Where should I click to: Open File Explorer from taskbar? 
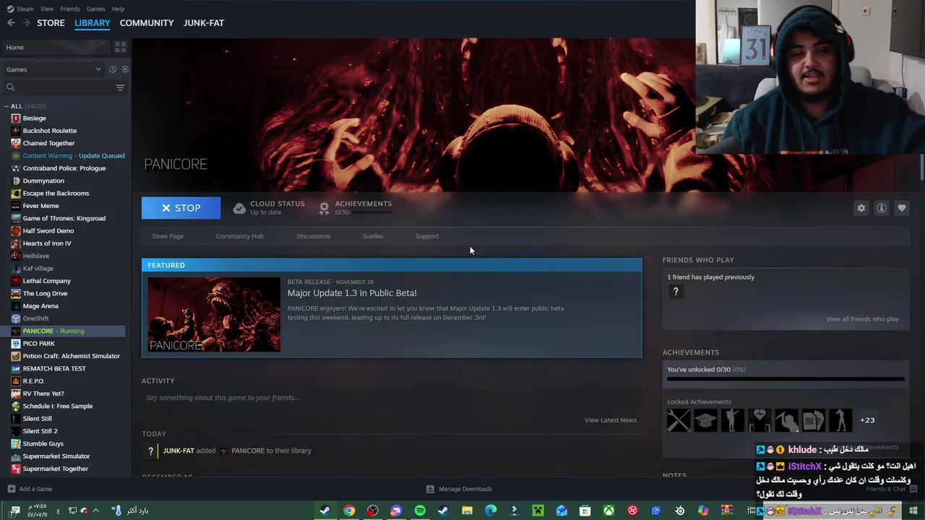point(467,511)
